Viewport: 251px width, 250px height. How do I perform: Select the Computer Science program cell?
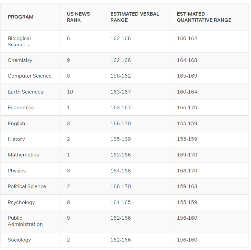pyautogui.click(x=30, y=76)
